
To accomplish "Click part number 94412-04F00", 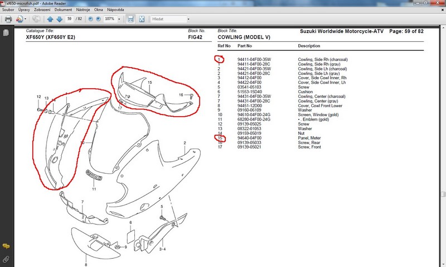I will point(249,78).
